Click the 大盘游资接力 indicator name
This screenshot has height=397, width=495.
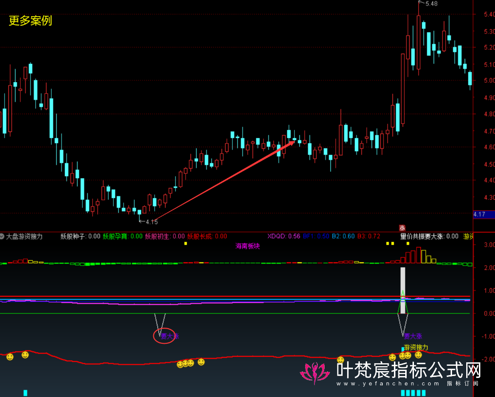tap(24, 236)
